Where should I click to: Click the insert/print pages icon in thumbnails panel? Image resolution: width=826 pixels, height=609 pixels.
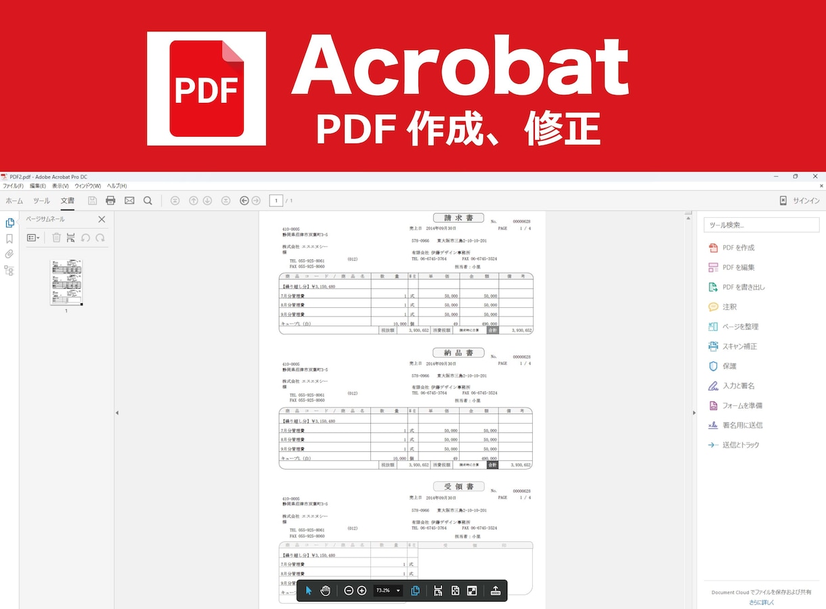(x=70, y=238)
